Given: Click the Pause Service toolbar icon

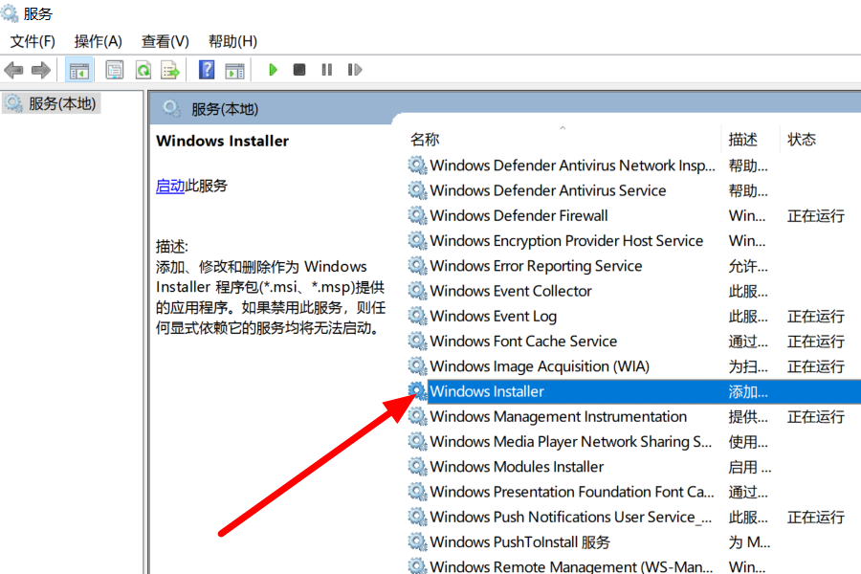Looking at the screenshot, I should [x=327, y=70].
